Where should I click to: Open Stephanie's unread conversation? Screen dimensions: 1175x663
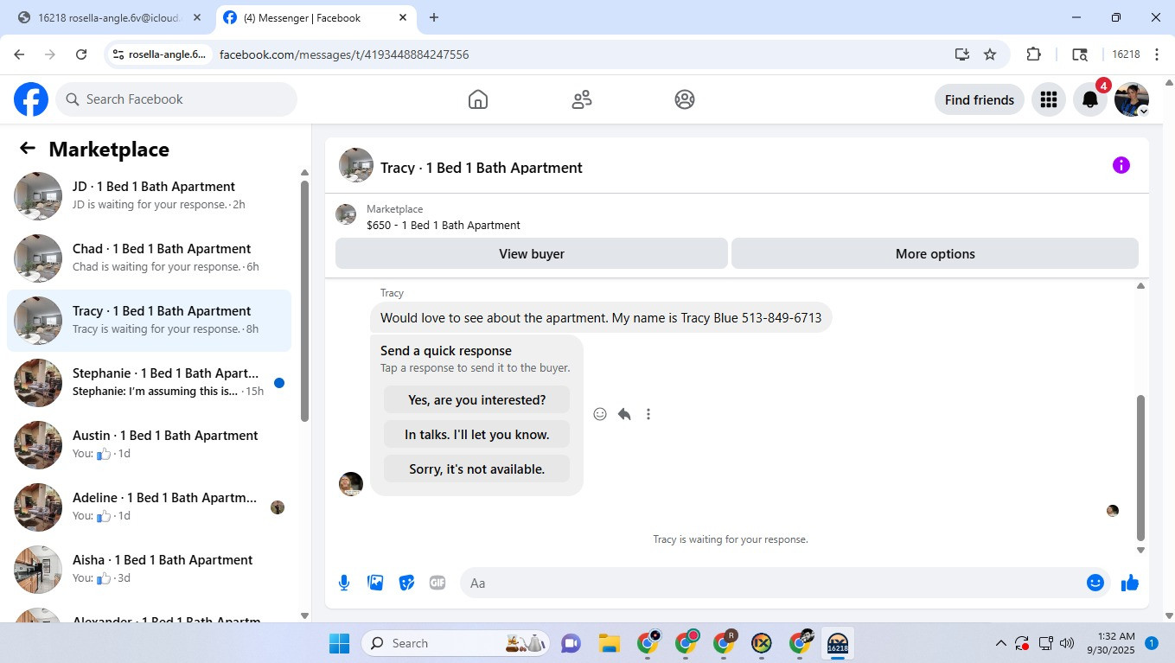(149, 383)
